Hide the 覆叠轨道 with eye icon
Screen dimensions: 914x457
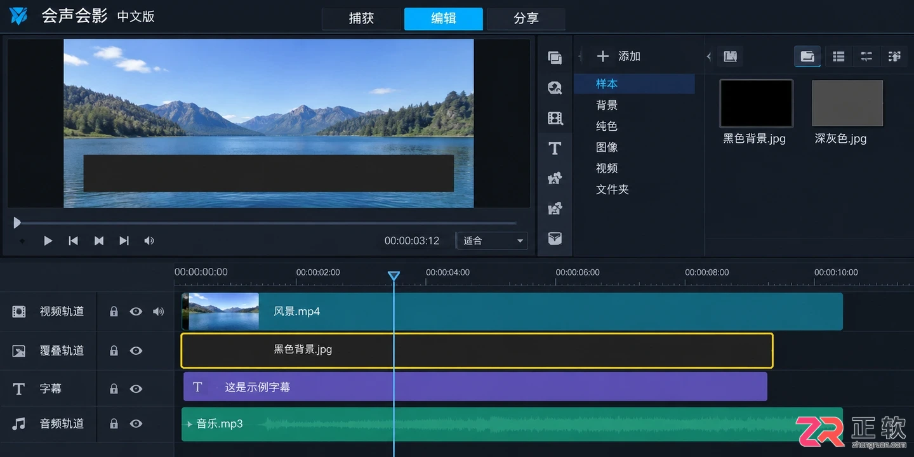136,350
